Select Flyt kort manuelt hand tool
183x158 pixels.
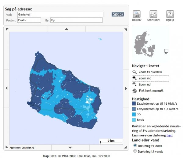(x=135, y=91)
